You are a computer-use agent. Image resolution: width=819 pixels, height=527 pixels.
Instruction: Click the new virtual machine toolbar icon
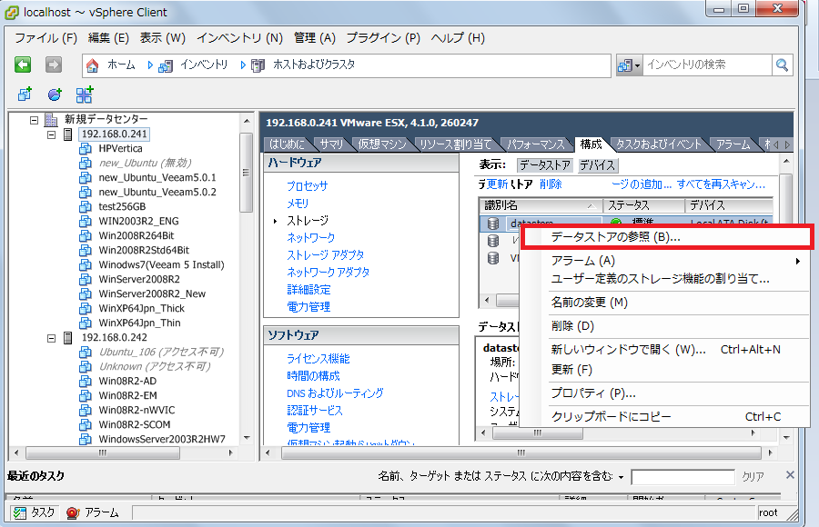coord(25,94)
